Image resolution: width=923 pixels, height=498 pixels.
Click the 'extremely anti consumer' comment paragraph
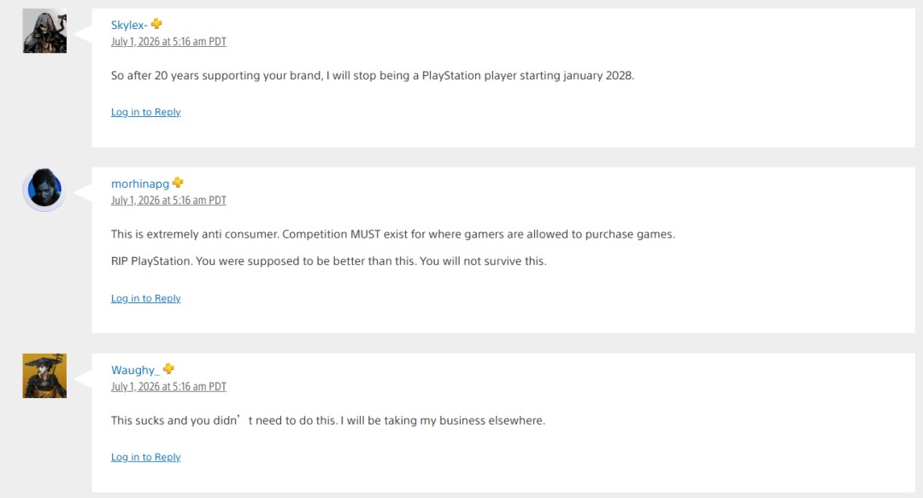click(393, 234)
